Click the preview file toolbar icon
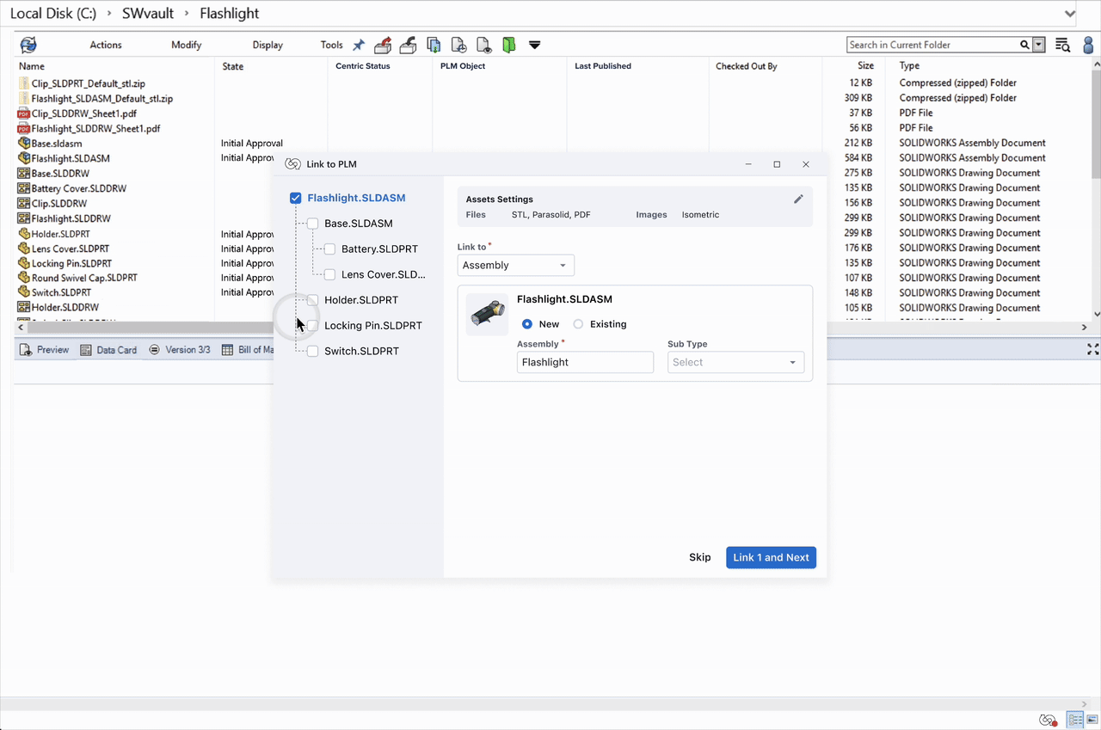Viewport: 1101px width, 730px height. pyautogui.click(x=484, y=45)
